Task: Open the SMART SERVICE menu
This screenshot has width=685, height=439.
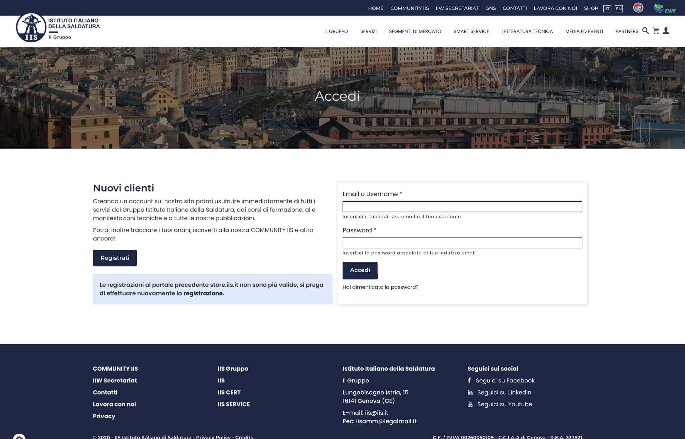Action: point(471,31)
